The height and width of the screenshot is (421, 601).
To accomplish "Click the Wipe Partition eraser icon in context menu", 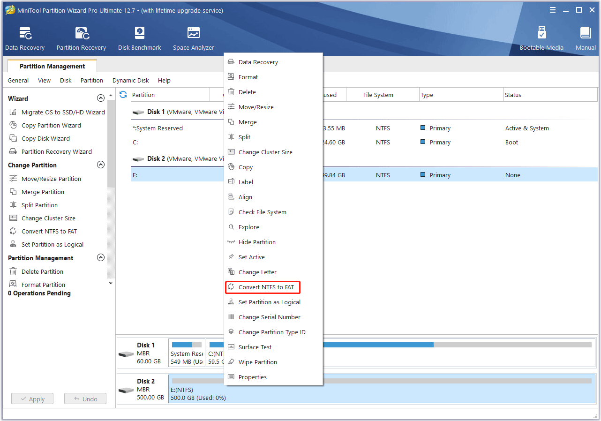I will [231, 362].
